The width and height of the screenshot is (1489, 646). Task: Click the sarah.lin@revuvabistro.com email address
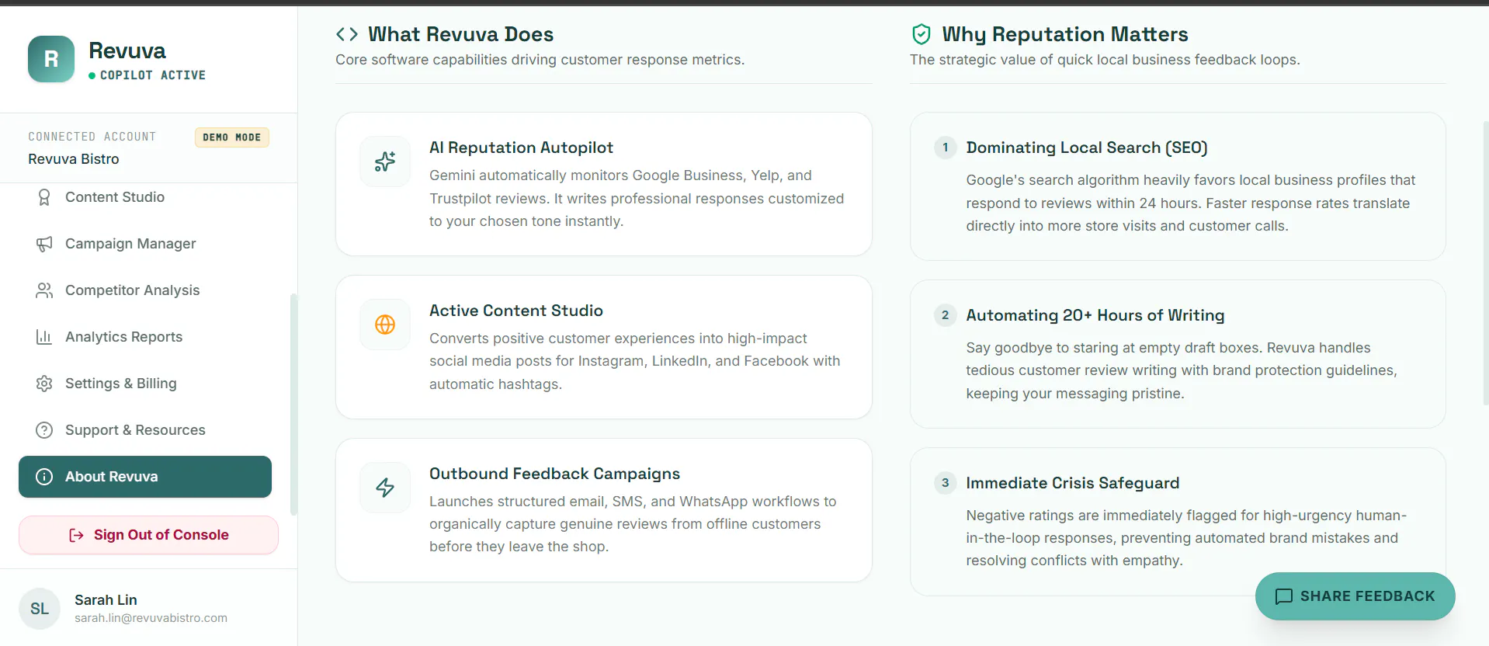[x=151, y=618]
